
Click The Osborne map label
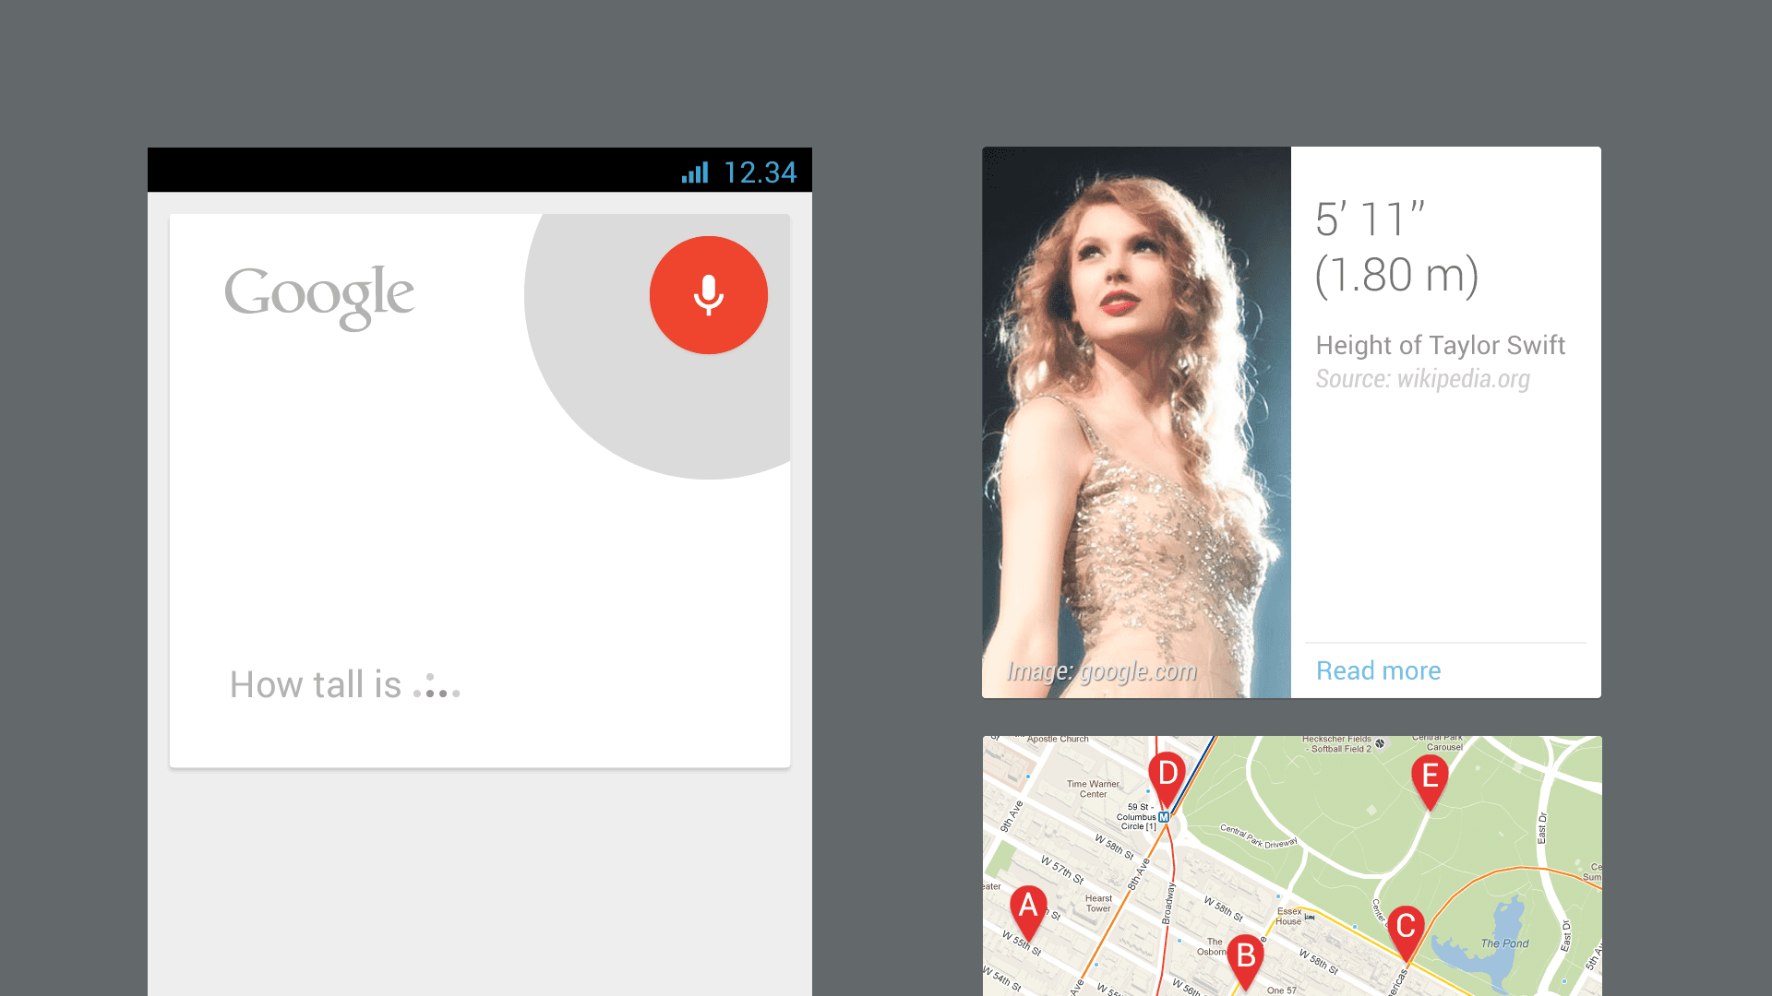pyautogui.click(x=1213, y=947)
